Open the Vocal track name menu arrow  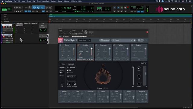13,25
